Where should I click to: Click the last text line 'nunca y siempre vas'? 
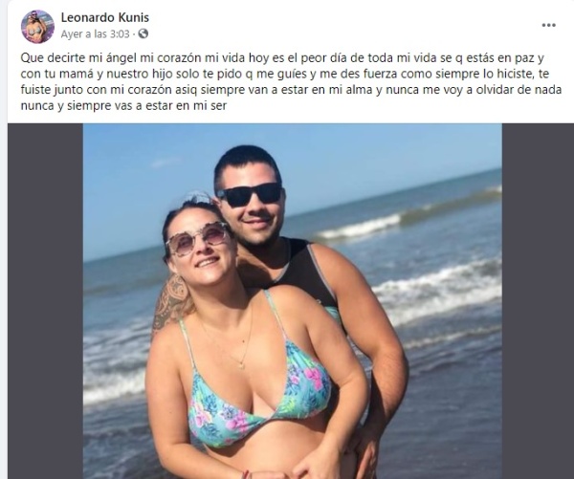[123, 106]
